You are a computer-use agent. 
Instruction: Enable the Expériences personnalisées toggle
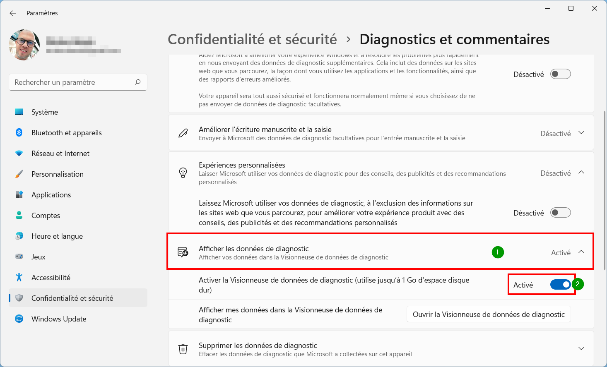(x=561, y=213)
